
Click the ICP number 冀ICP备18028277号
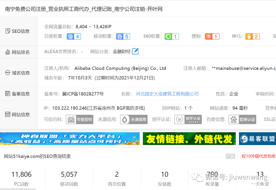click(83, 94)
